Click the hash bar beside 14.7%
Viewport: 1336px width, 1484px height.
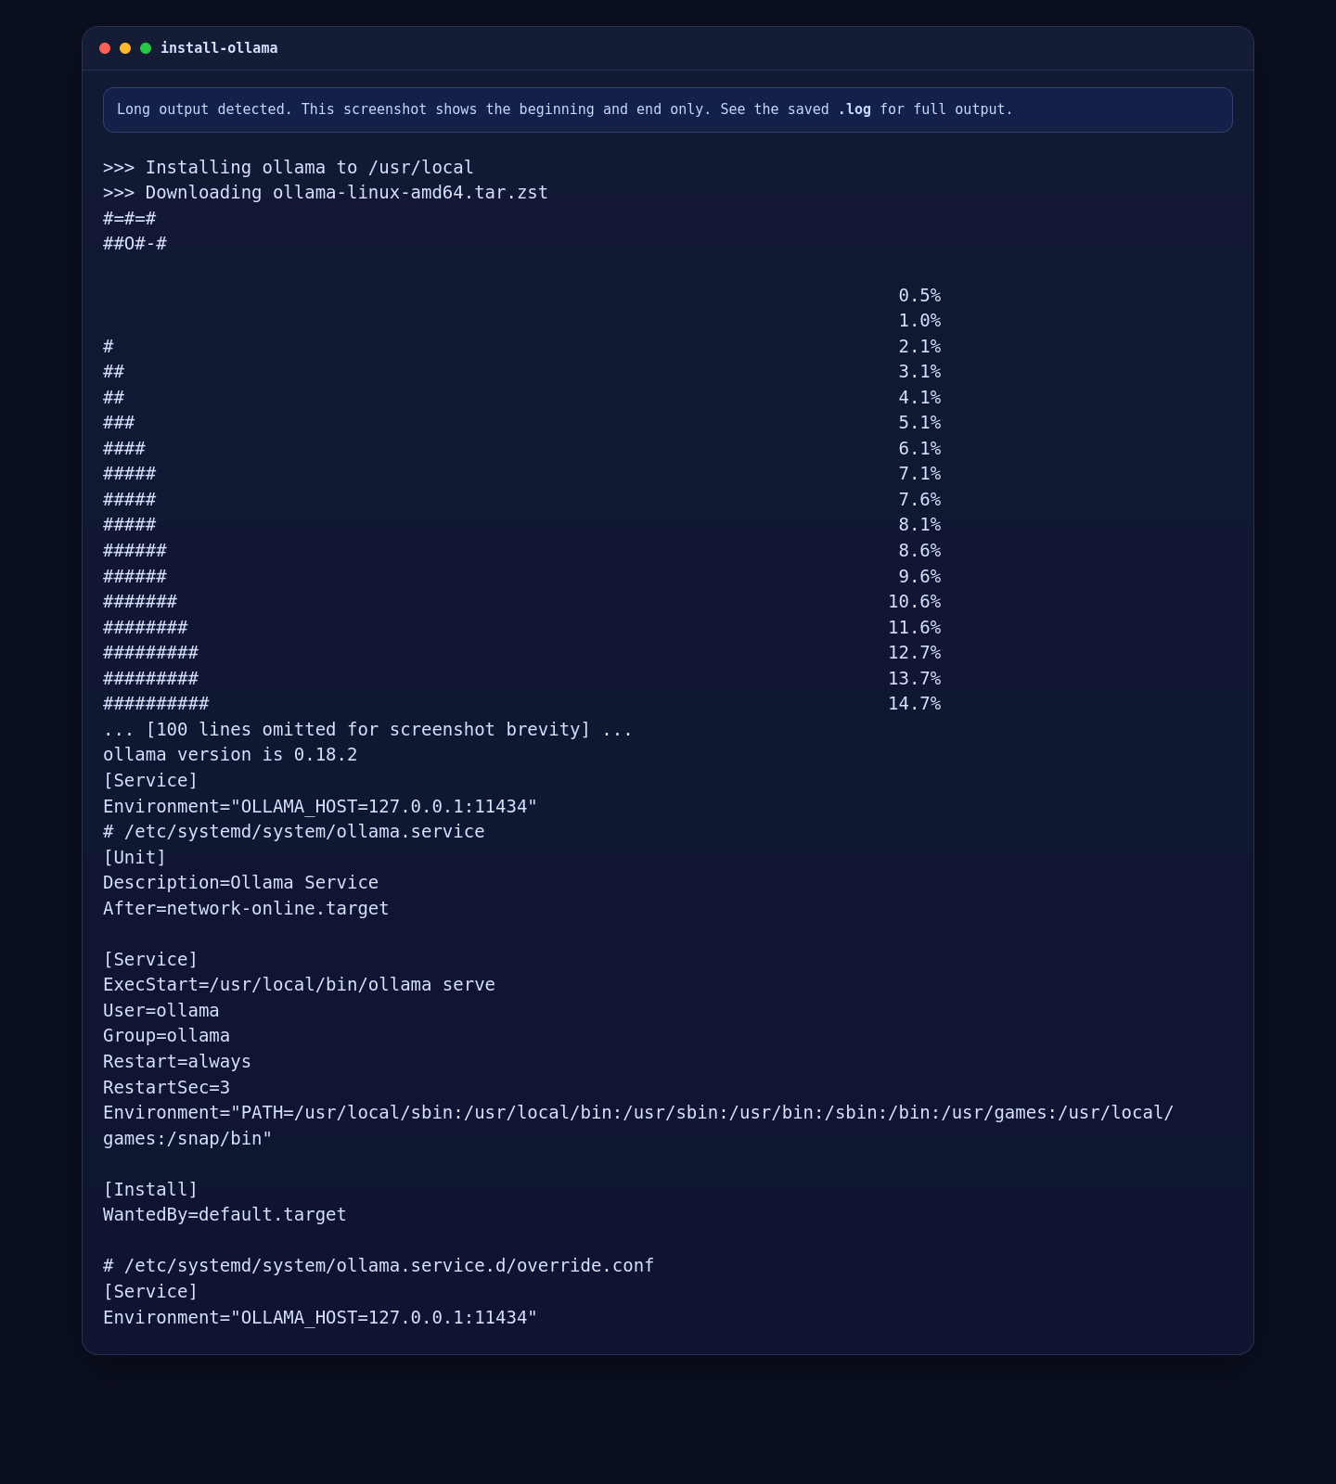pos(156,704)
